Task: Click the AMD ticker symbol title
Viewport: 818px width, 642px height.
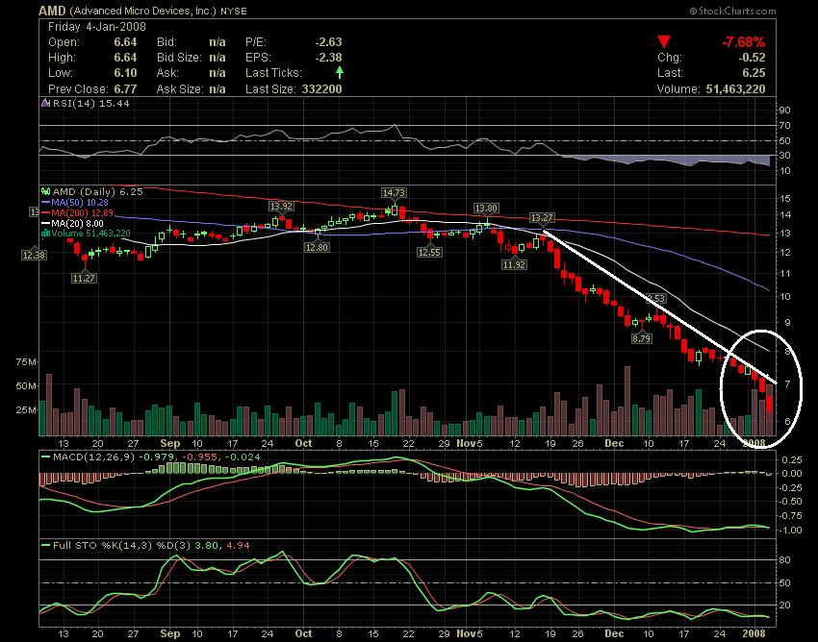Action: tap(52, 11)
